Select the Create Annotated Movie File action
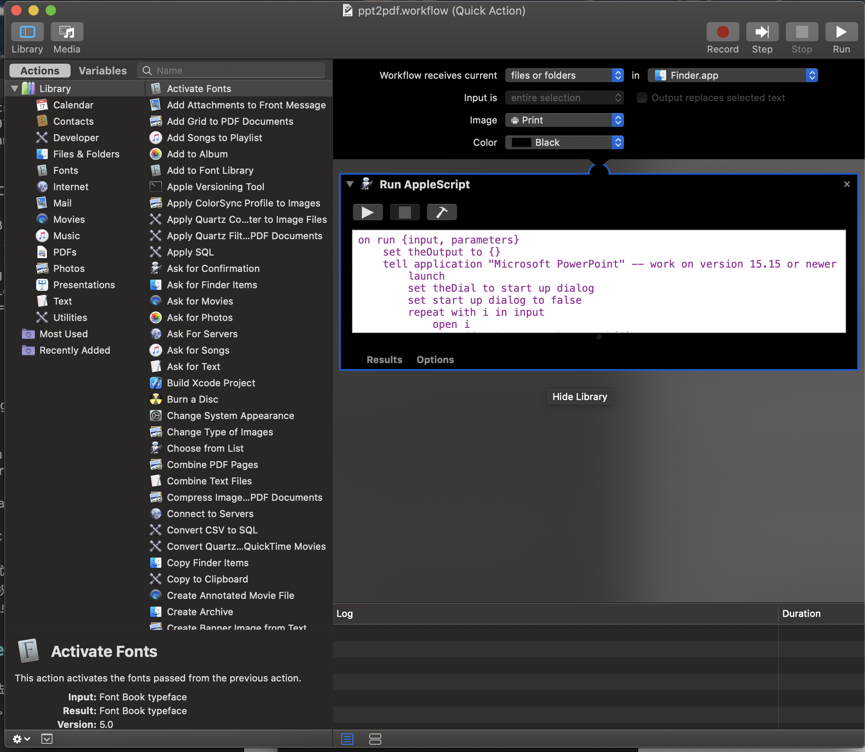Viewport: 865px width, 752px height. coord(239,595)
